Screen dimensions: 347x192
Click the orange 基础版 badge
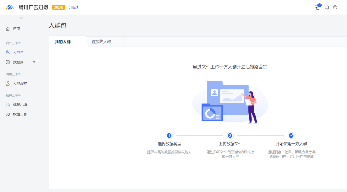58,7
